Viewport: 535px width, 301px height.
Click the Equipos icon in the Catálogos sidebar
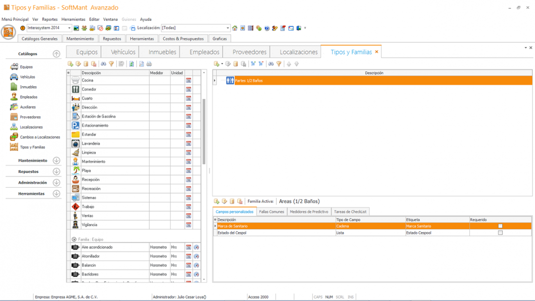click(x=14, y=67)
